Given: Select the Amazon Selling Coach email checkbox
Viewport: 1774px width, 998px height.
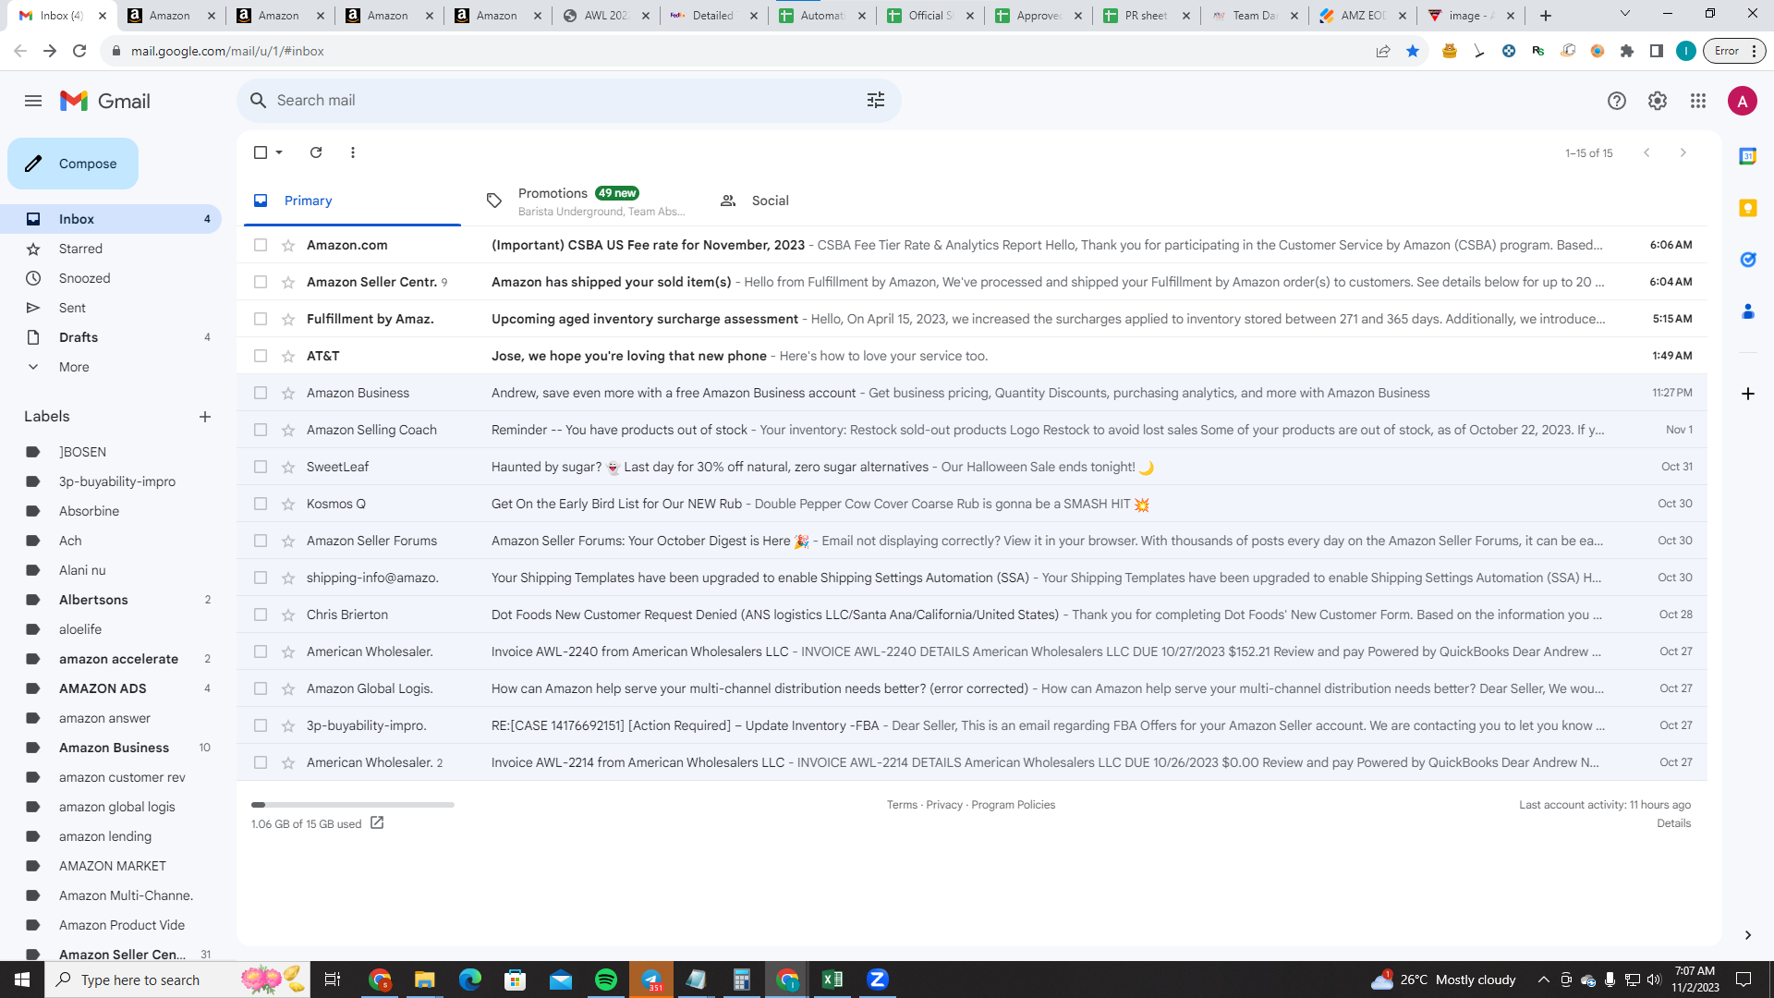Looking at the screenshot, I should tap(261, 430).
